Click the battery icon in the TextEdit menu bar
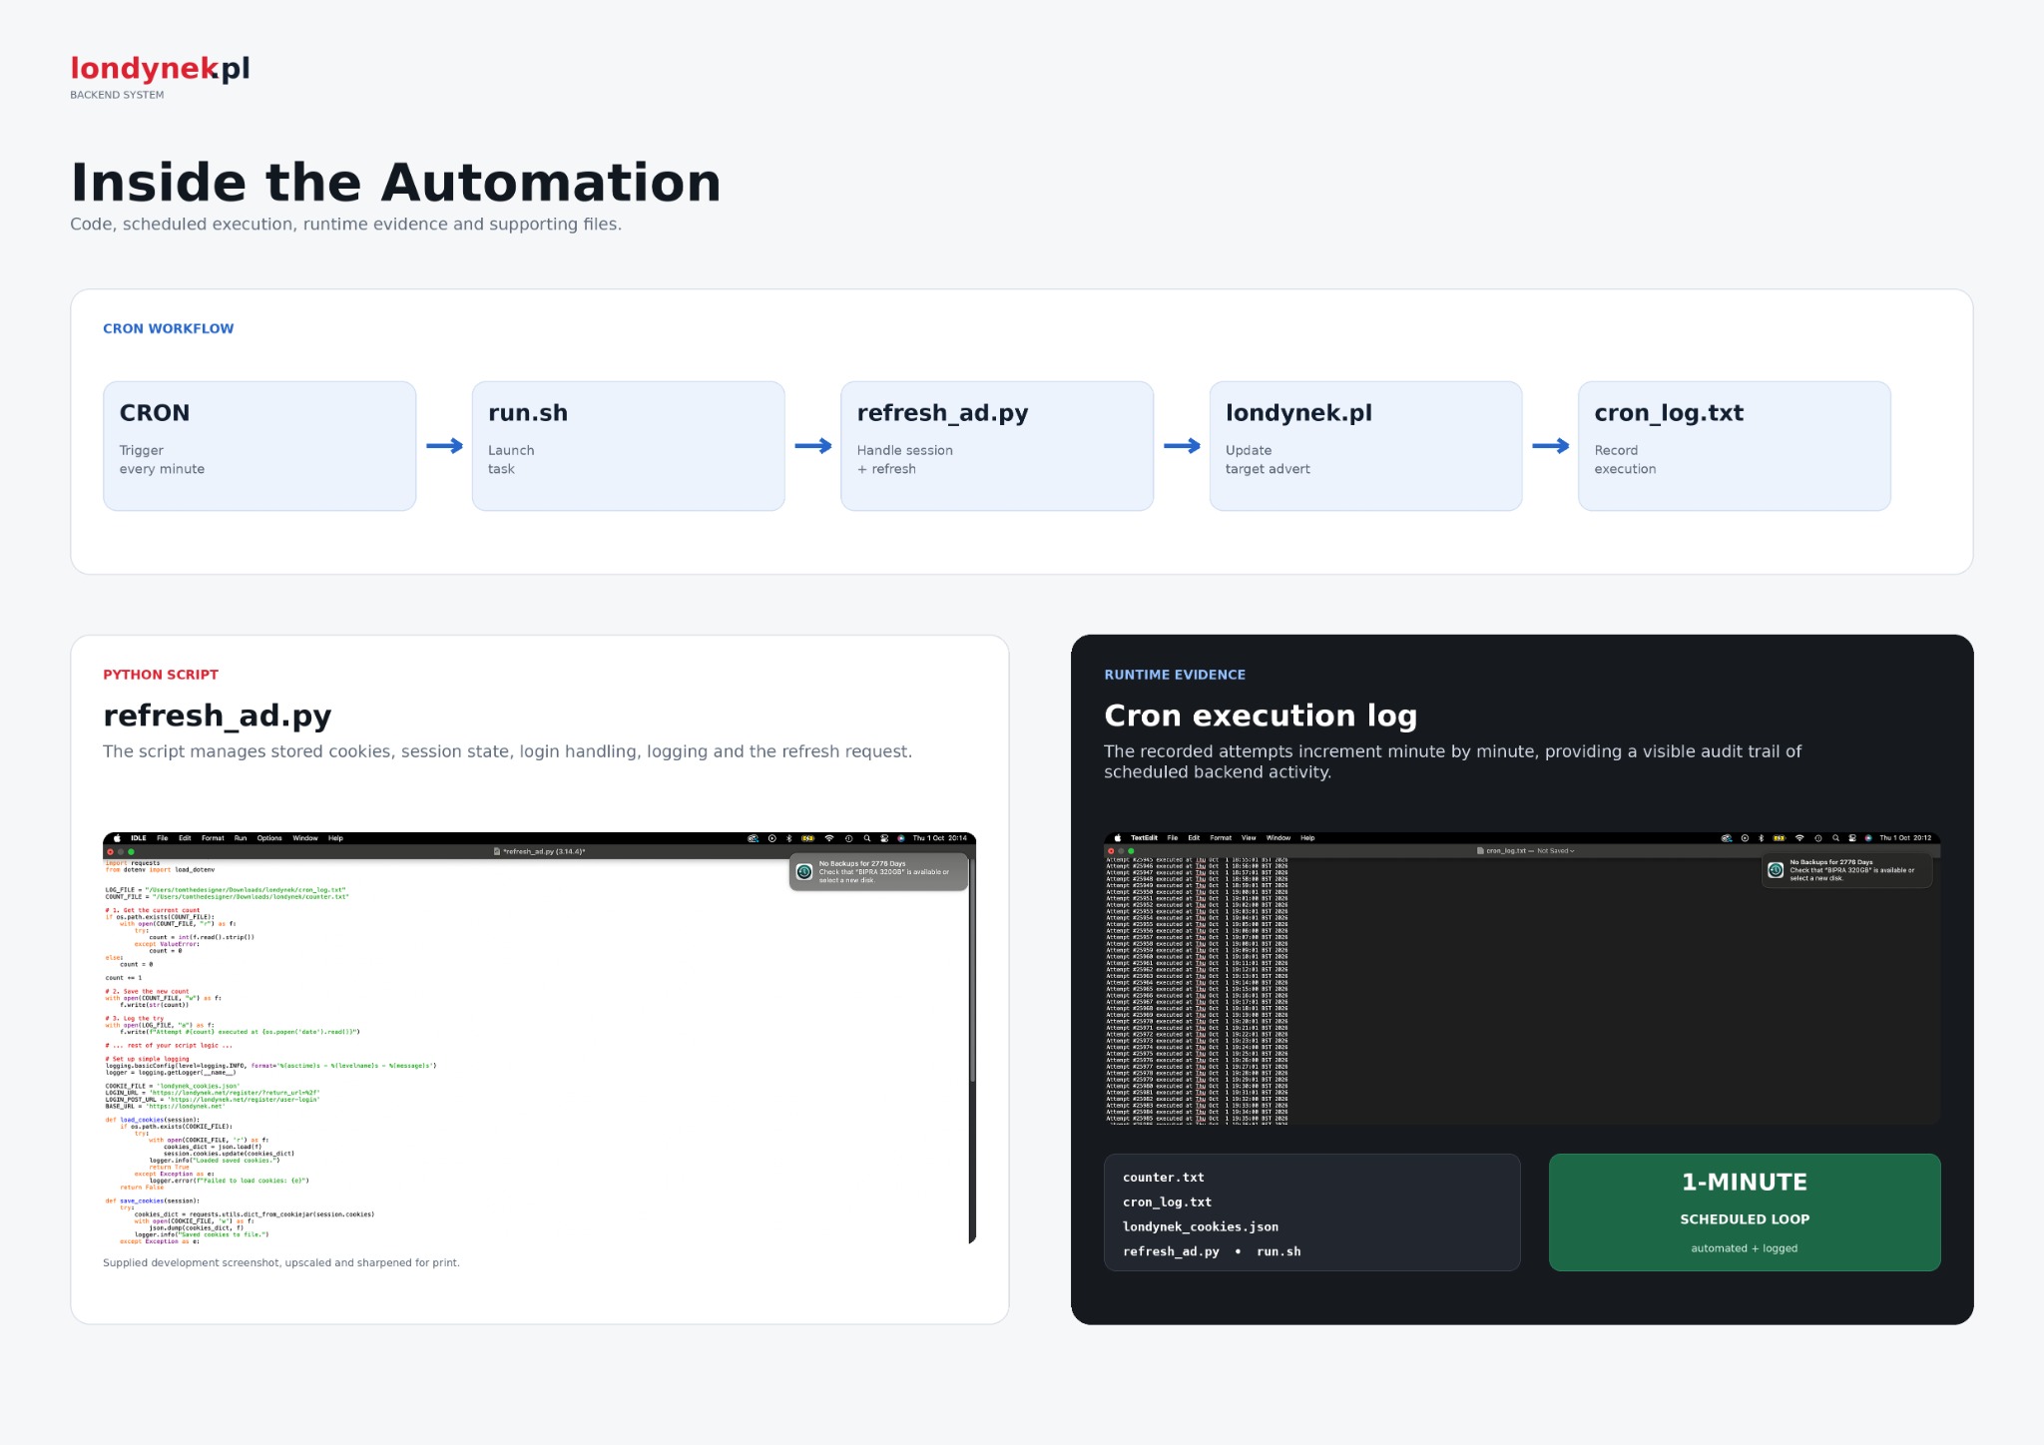The width and height of the screenshot is (2044, 1445). coord(1779,838)
